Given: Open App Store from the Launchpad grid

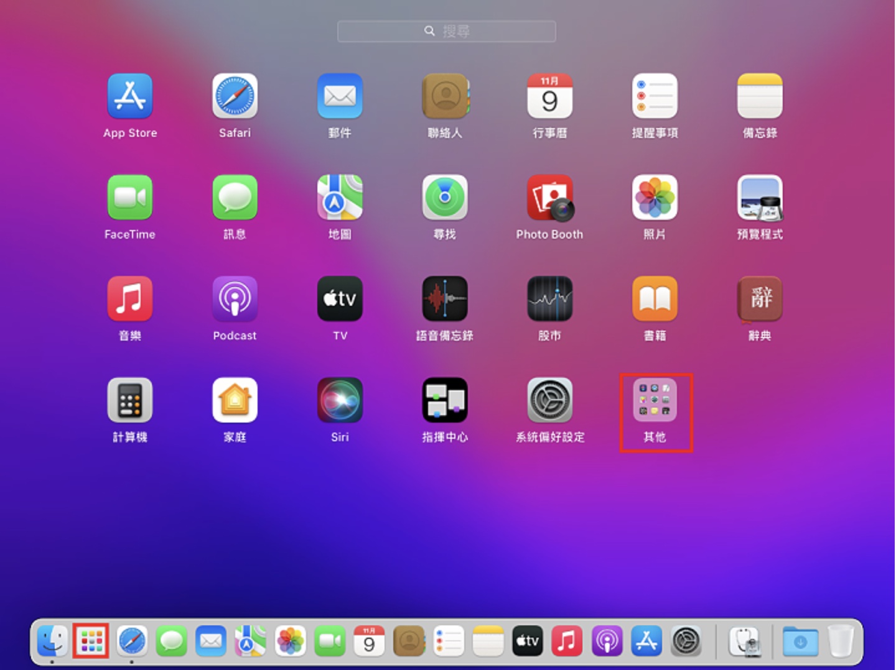Looking at the screenshot, I should [x=130, y=96].
